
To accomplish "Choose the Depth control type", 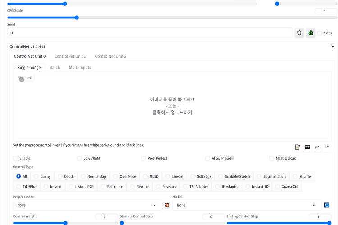I will click(x=66, y=176).
